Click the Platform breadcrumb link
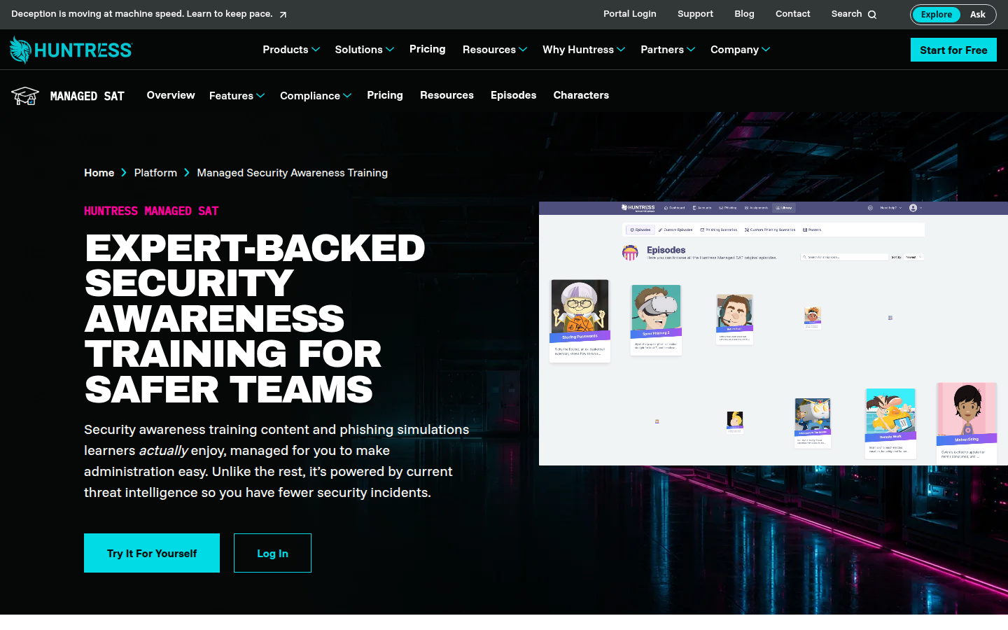Viewport: 1008px width, 630px height. coord(155,173)
